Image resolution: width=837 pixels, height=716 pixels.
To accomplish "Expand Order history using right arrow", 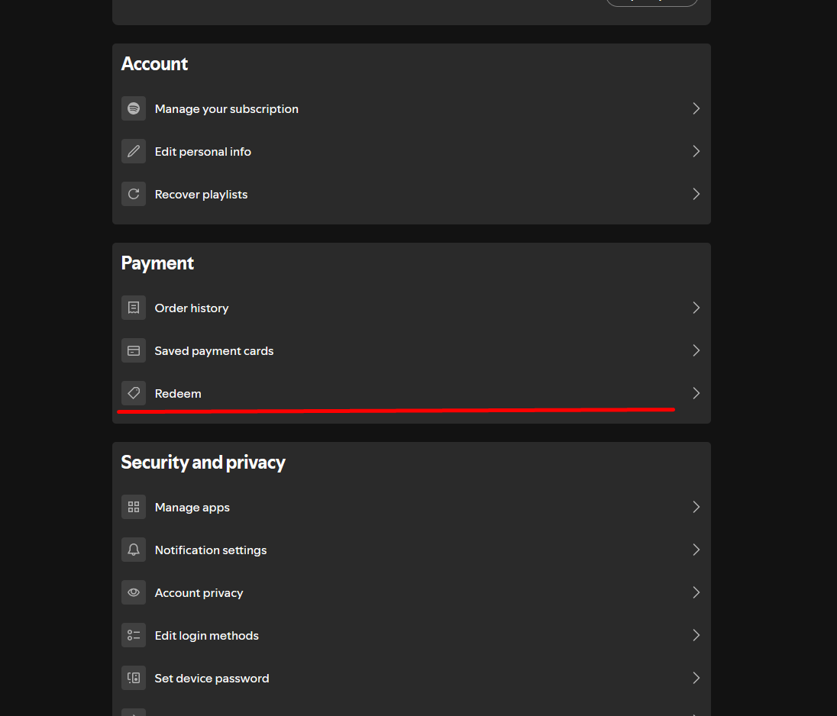I will tap(696, 308).
